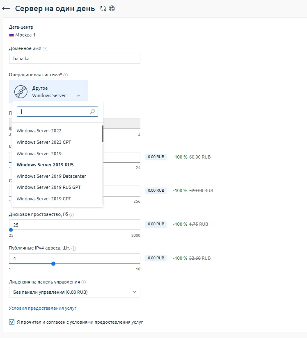Pick Windows Server 2019 RUS entry
307x338 pixels.
click(x=45, y=165)
